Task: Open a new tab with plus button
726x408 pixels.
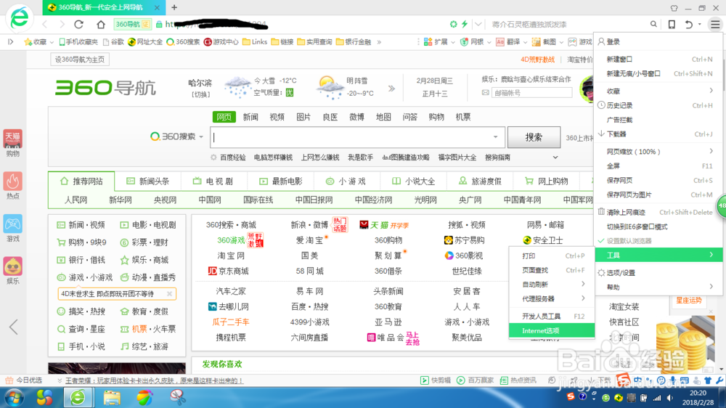Action: (174, 7)
